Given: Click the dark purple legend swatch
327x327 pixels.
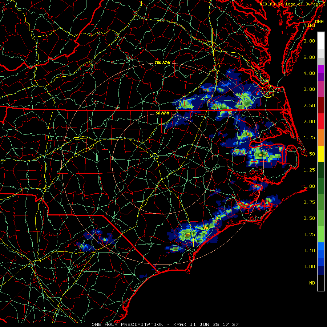Looking at the screenshot, I should (321, 77).
